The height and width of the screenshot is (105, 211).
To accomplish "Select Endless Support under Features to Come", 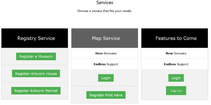I will pyautogui.click(x=176, y=64).
